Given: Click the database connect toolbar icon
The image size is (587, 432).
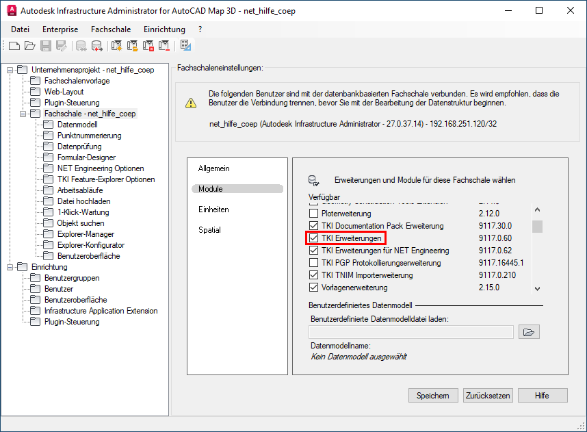Looking at the screenshot, I should [81, 46].
